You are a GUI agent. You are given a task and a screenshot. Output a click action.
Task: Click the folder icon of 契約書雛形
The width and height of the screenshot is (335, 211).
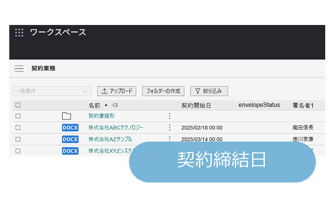pos(66,116)
